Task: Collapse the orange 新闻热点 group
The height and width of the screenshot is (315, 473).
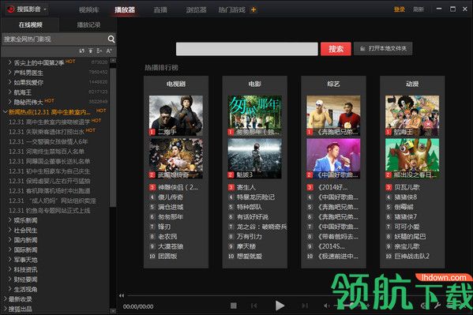Action: click(x=5, y=112)
